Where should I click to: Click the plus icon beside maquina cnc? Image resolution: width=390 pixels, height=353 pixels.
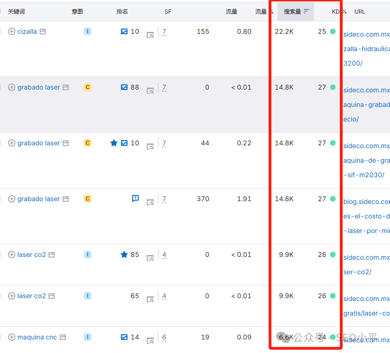pyautogui.click(x=11, y=337)
